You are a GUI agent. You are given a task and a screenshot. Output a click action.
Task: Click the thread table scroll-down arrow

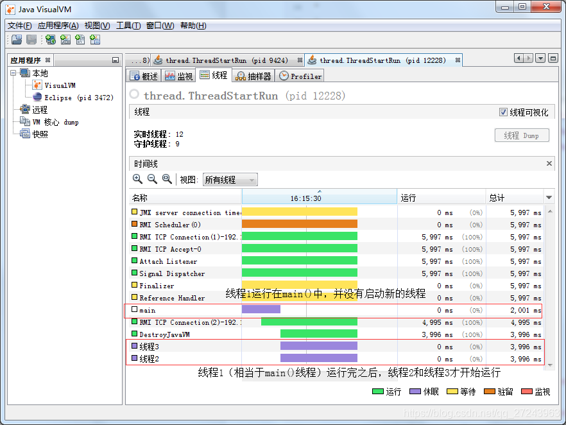pyautogui.click(x=550, y=365)
